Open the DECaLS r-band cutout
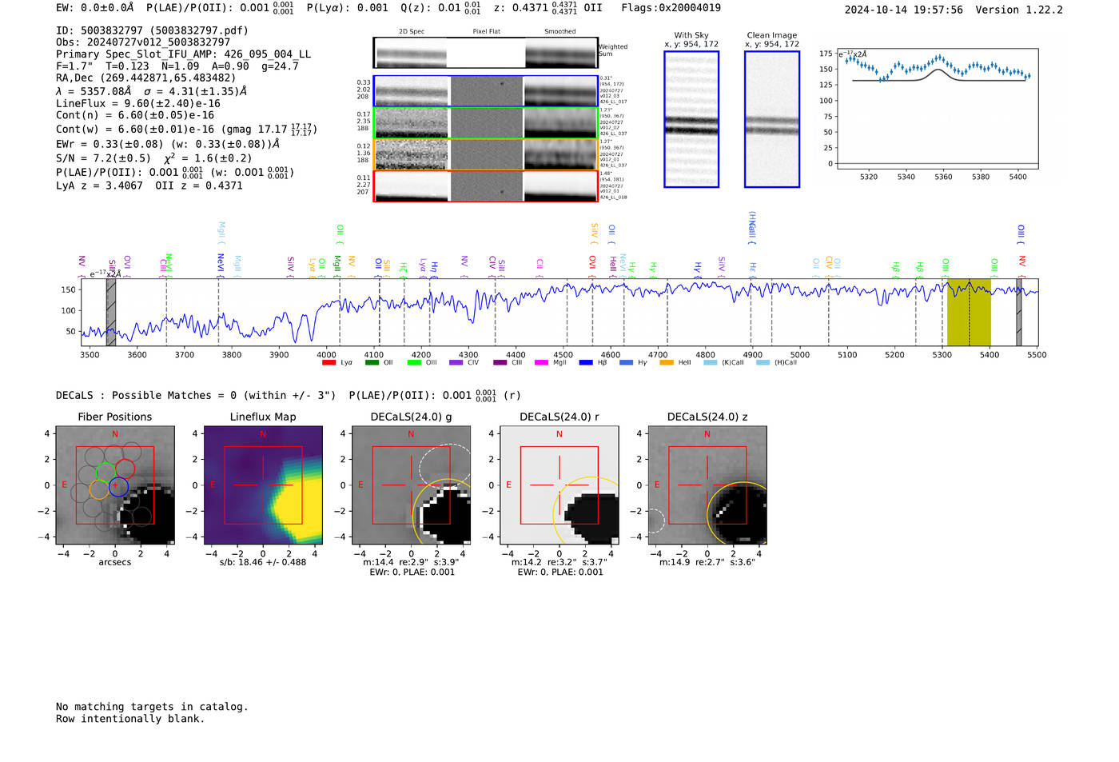Viewport: 1119px width, 762px height. click(x=559, y=485)
